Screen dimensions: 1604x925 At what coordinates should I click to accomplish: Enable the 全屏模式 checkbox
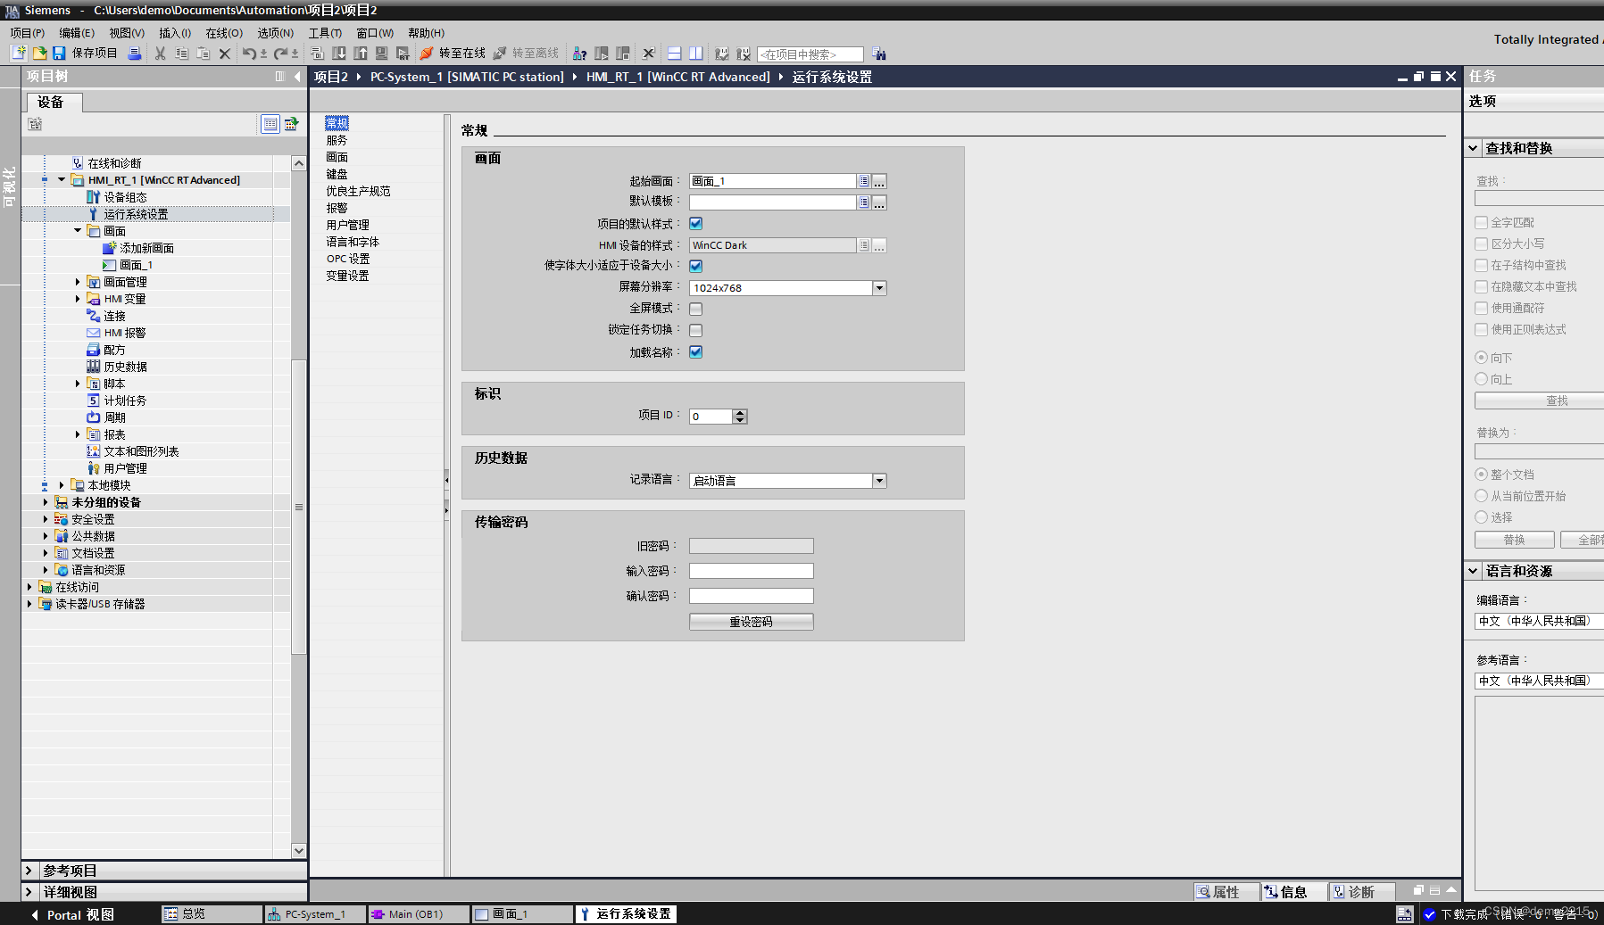(695, 309)
